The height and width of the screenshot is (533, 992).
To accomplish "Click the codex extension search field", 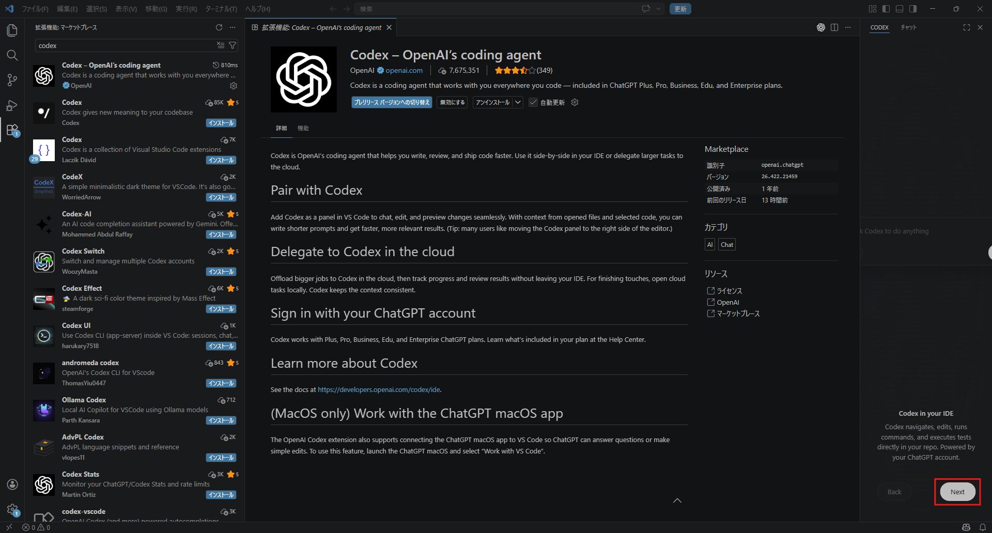I will (x=124, y=45).
